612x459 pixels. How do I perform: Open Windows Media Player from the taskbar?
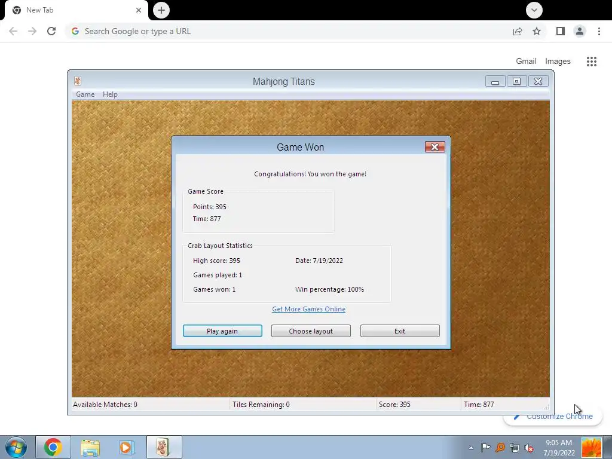point(127,447)
